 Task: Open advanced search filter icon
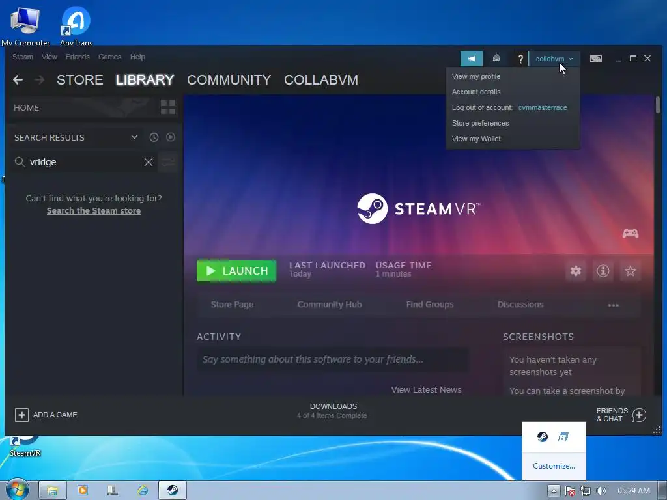(x=168, y=162)
